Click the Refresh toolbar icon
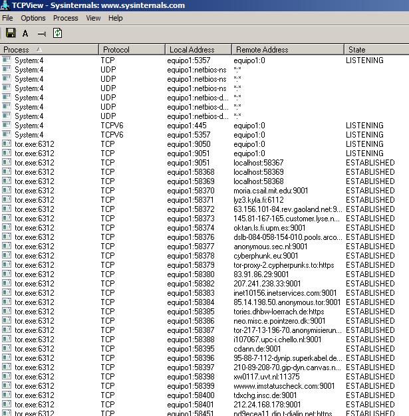 pyautogui.click(x=58, y=33)
